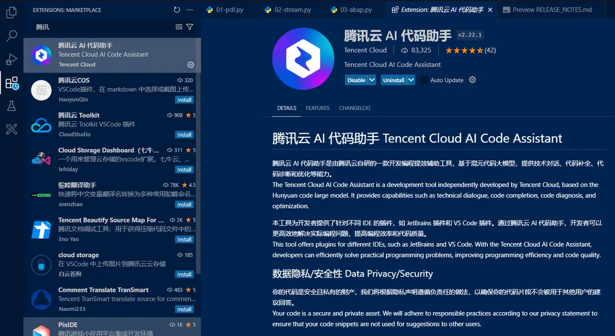Click Cloud Storage Dashboard extension icon
The height and width of the screenshot is (336, 615).
click(41, 160)
